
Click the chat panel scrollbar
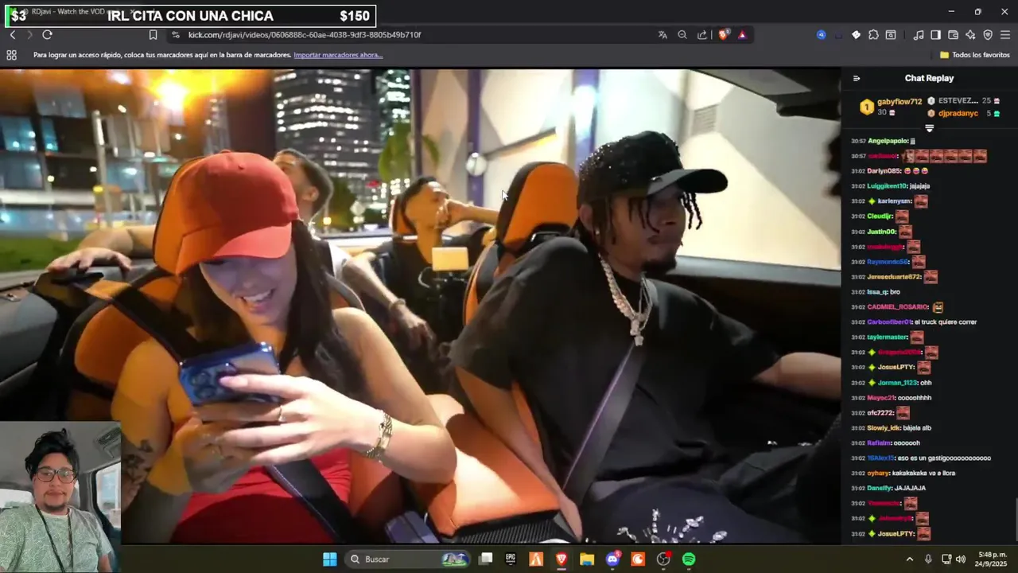point(1016,519)
